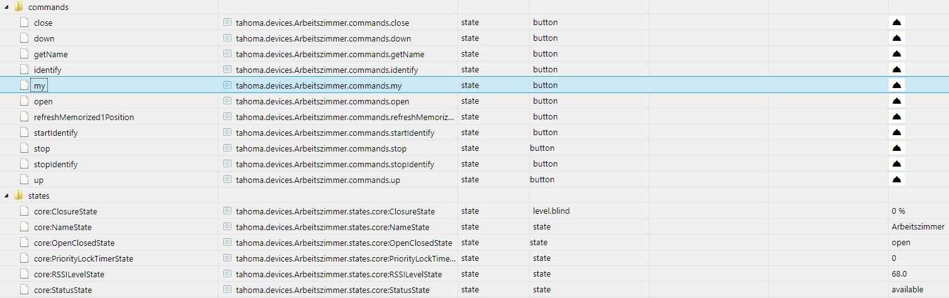
Task: Trigger push button icon for refreshMemorized1Position
Action: pos(897,117)
